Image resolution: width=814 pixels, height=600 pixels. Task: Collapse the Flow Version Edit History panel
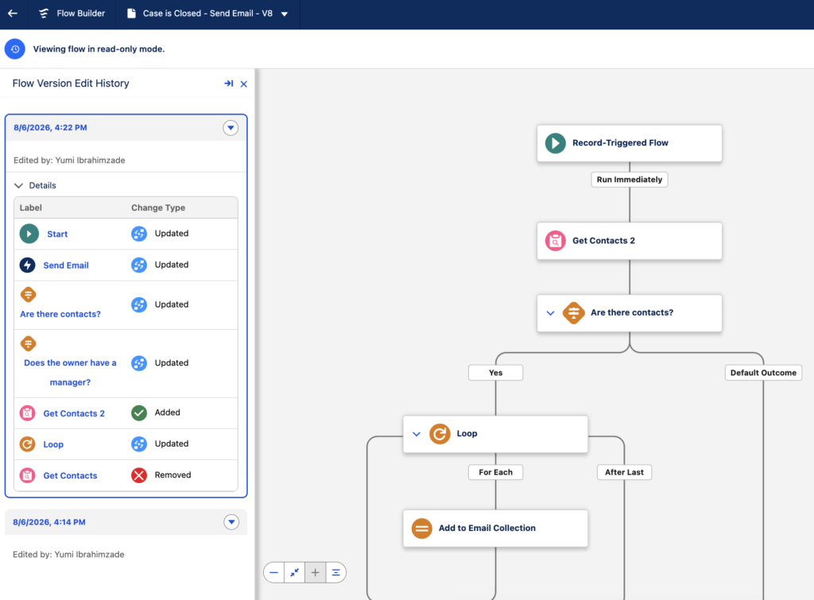[228, 83]
